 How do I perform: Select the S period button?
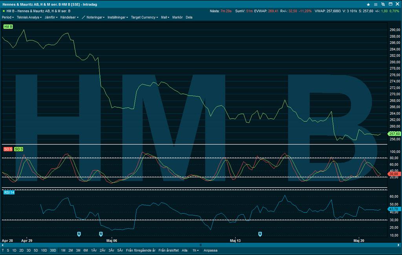(8, 250)
